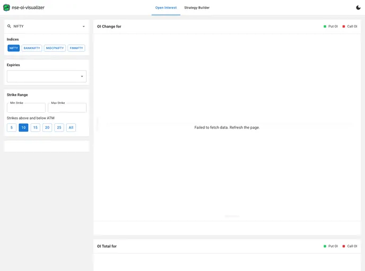Toggle dark mode moon icon
The image size is (365, 271).
point(358,7)
